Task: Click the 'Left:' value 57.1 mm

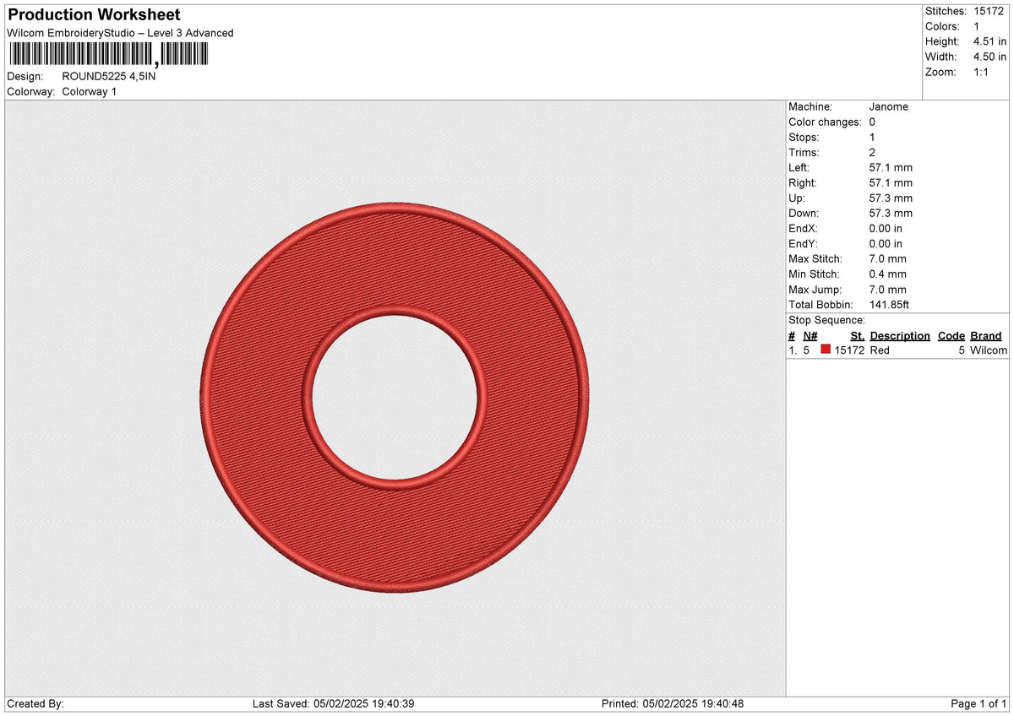Action: [891, 167]
